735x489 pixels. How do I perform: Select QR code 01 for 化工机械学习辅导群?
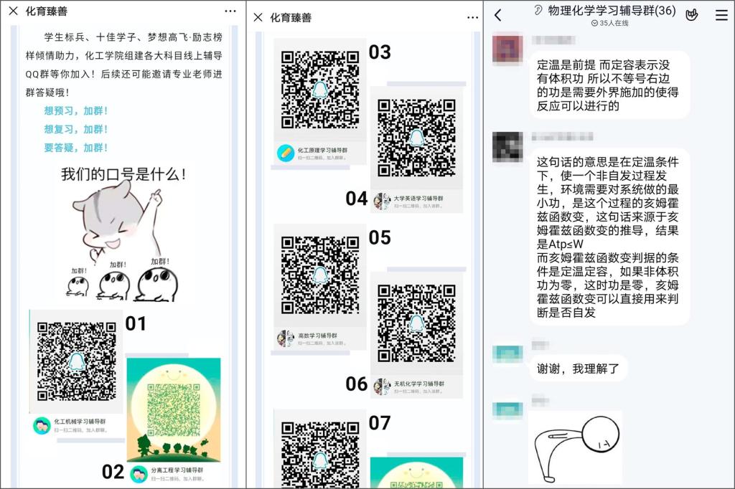tap(76, 361)
